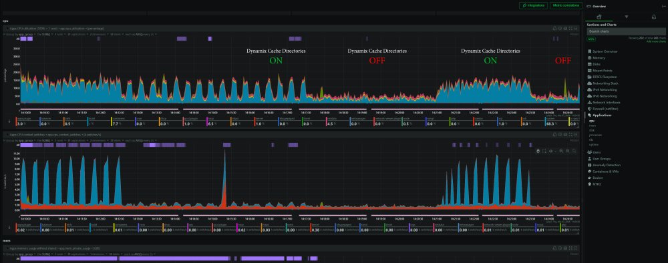
Task: Expand the legend arrow below CPU utilization chart
Action: (10, 121)
